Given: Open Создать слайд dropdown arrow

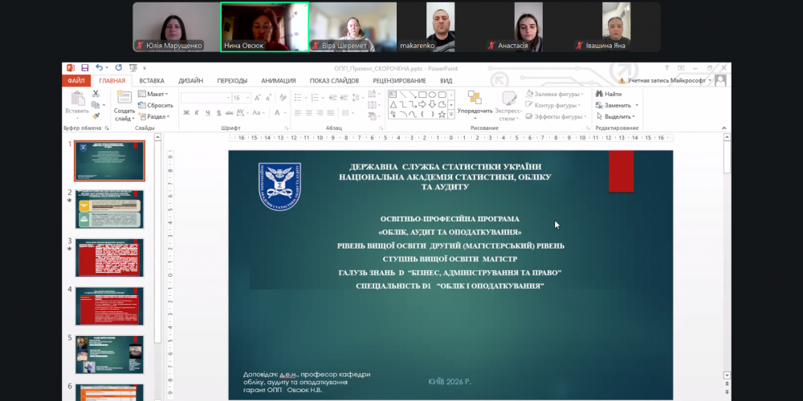Looking at the screenshot, I should click(x=132, y=118).
